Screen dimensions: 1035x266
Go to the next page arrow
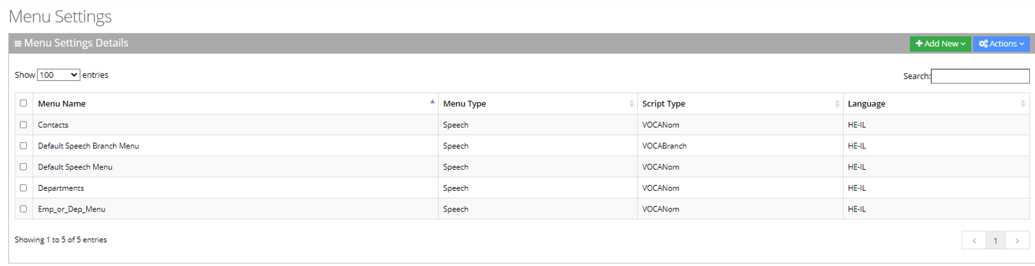tap(1017, 240)
